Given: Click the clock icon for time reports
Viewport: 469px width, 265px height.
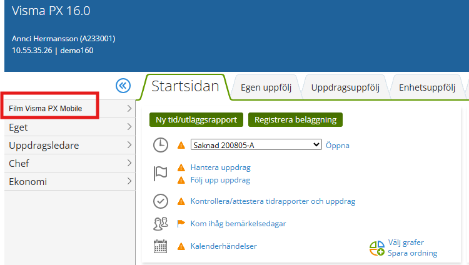Looking at the screenshot, I should pos(161,145).
